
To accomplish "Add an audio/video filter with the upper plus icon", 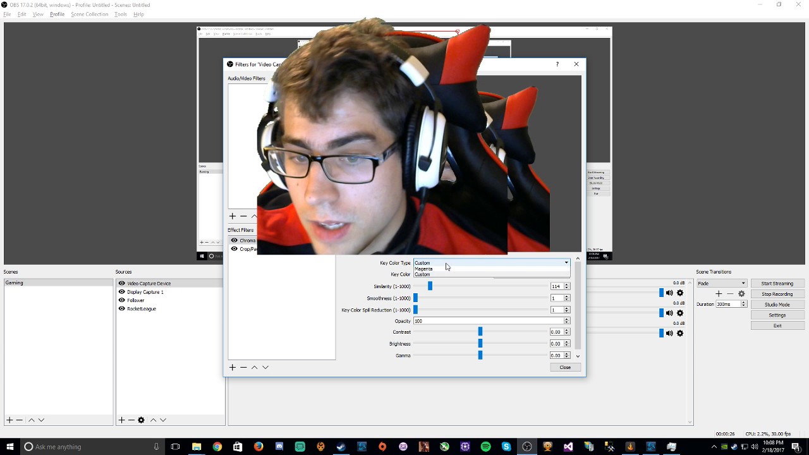I will point(232,216).
